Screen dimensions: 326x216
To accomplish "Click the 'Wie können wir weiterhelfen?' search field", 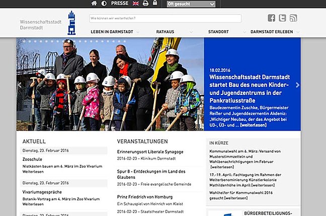I will (x=165, y=19).
